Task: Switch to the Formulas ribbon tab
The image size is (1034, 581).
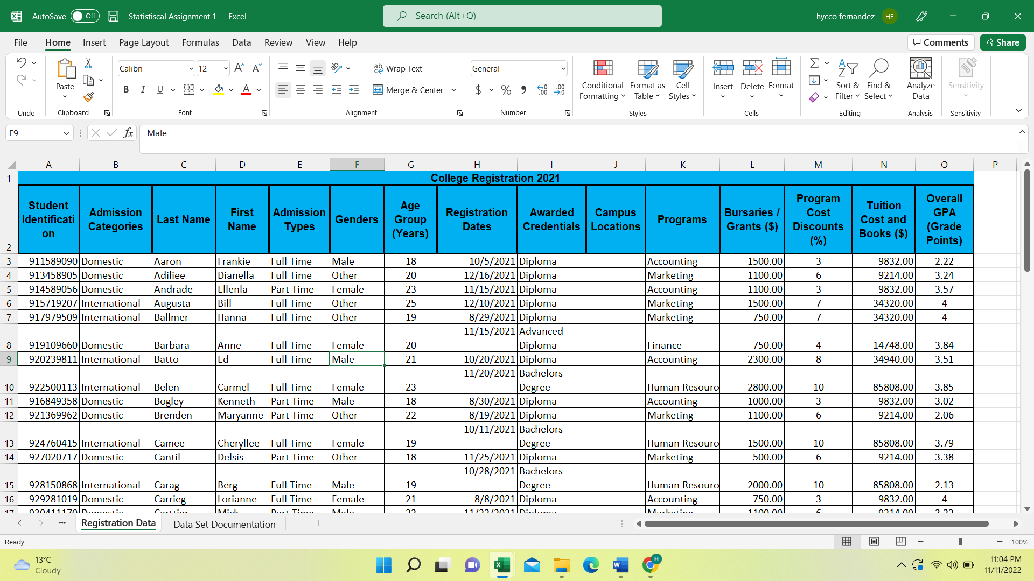Action: [200, 42]
